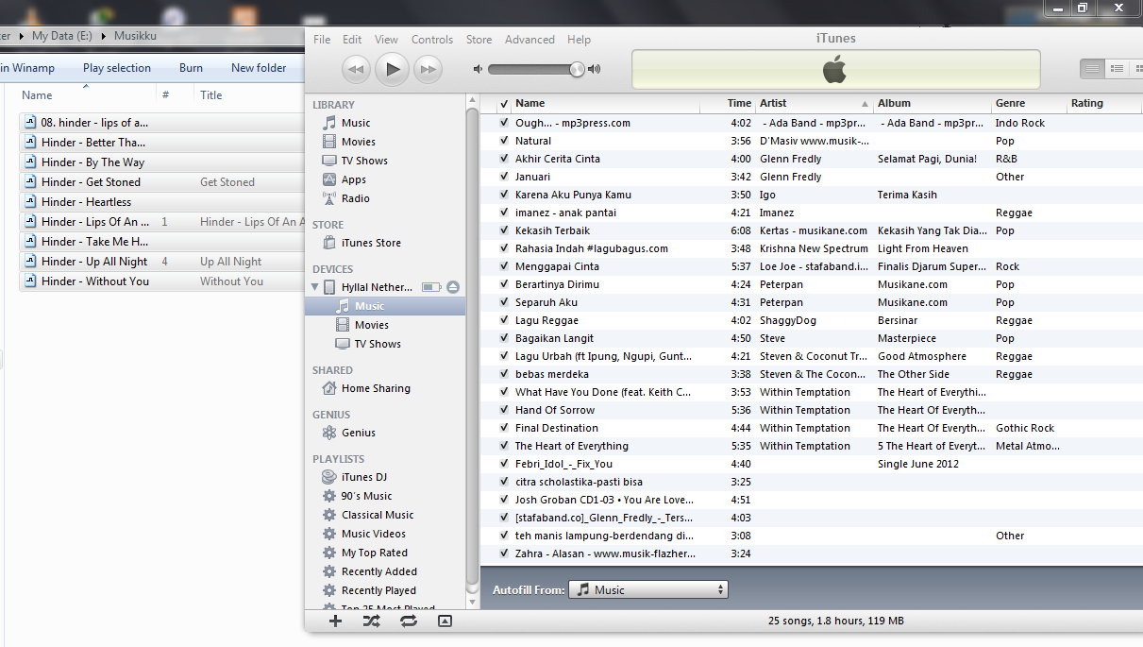Sort by Artist column header
Screen dimensions: 1143x647
click(815, 103)
